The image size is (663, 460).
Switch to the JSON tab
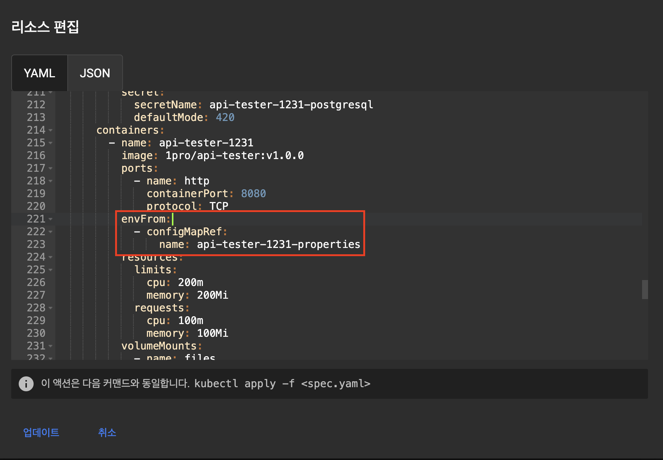pos(95,73)
